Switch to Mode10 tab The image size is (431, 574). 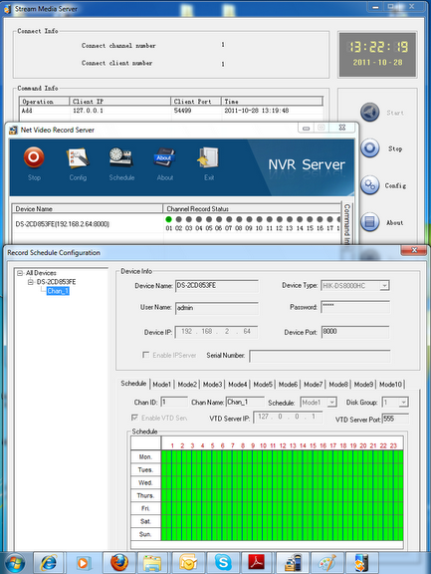click(x=390, y=384)
